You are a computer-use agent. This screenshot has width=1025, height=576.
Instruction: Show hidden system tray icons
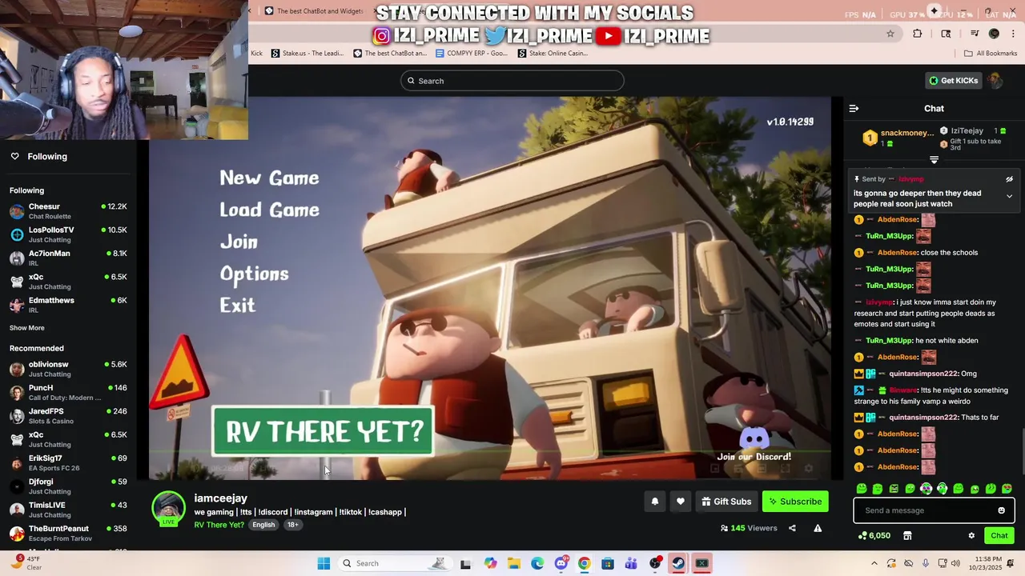(x=874, y=563)
